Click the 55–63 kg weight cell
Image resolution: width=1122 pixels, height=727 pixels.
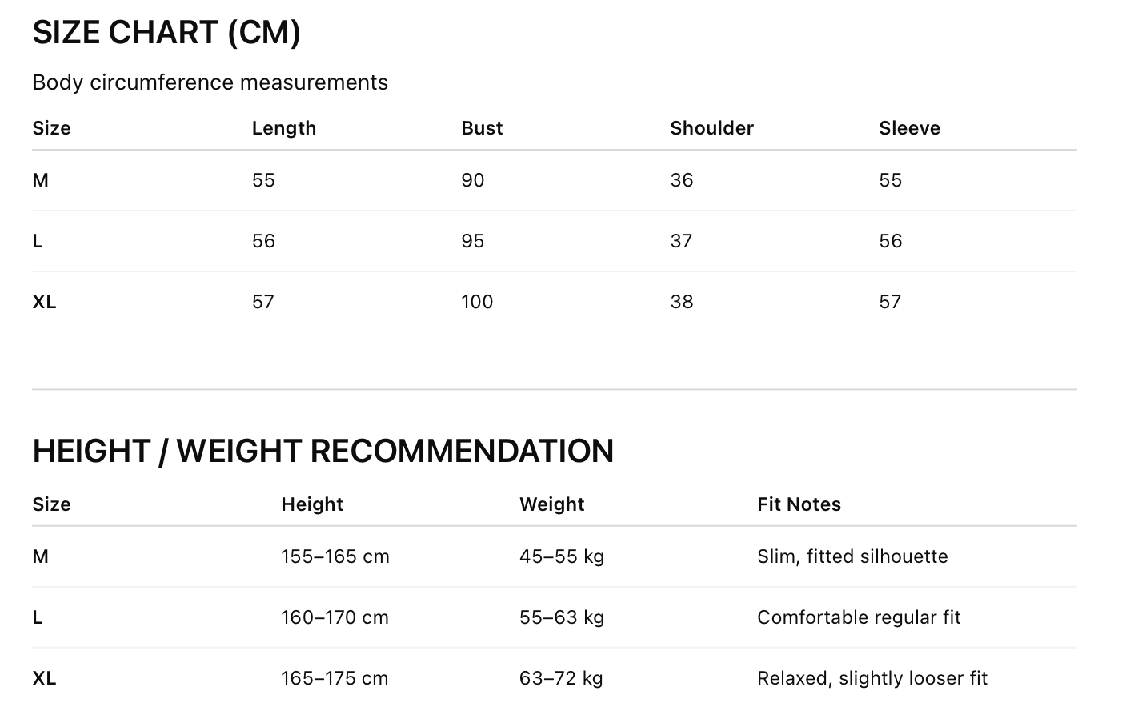coord(561,617)
